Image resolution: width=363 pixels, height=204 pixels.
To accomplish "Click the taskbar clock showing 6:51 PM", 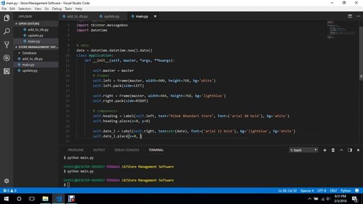I will coord(340,199).
